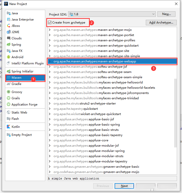
Task: Expand appfuse-core node
Action: click(x=50, y=140)
